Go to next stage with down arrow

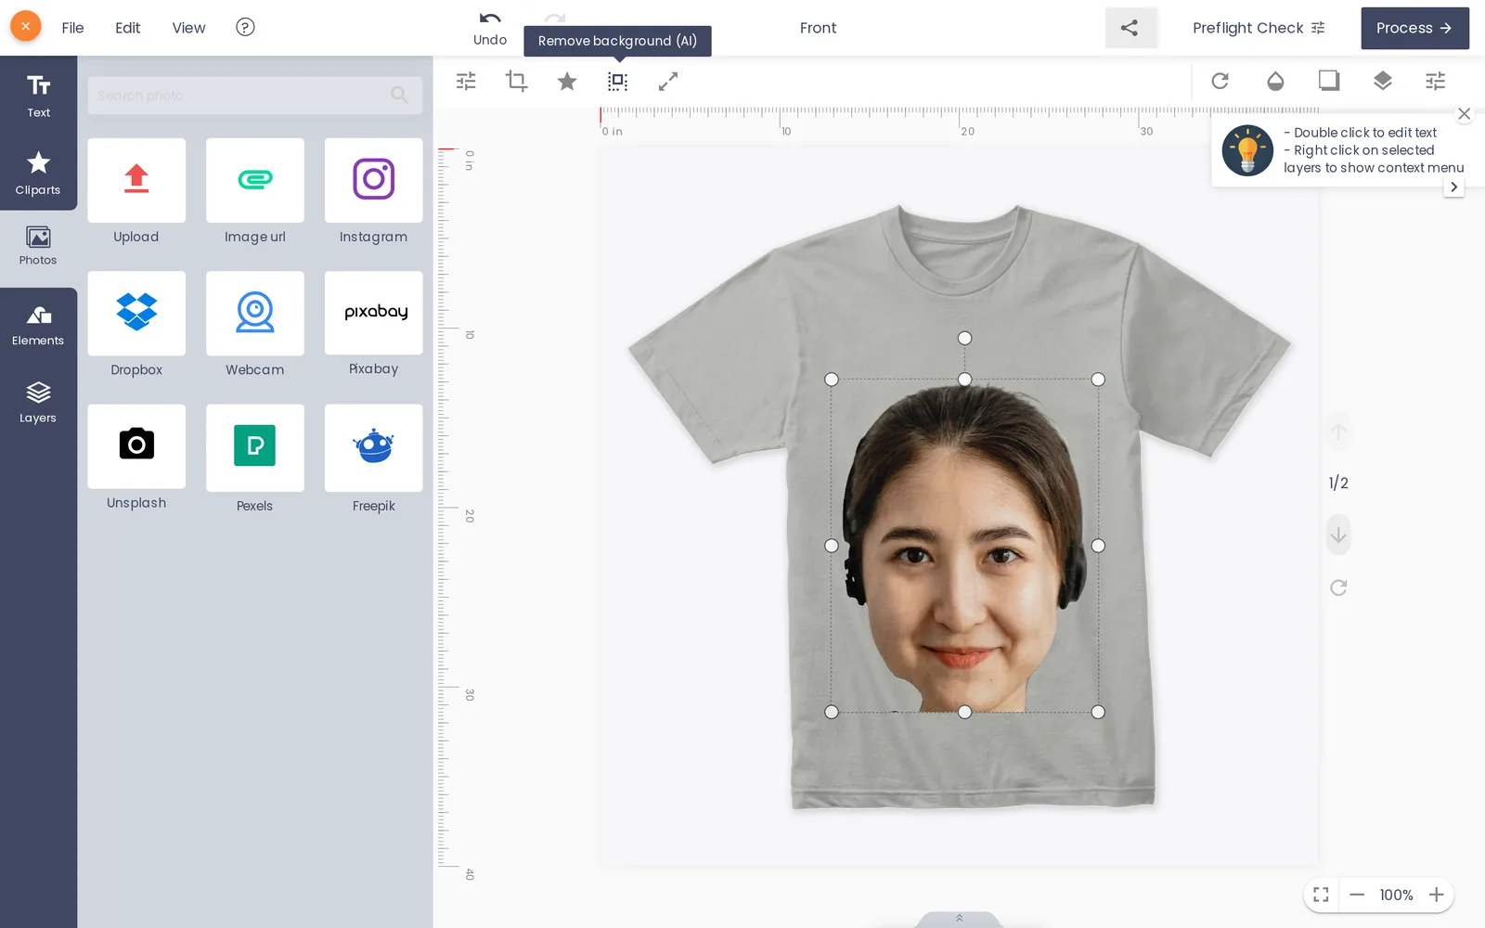point(1338,535)
